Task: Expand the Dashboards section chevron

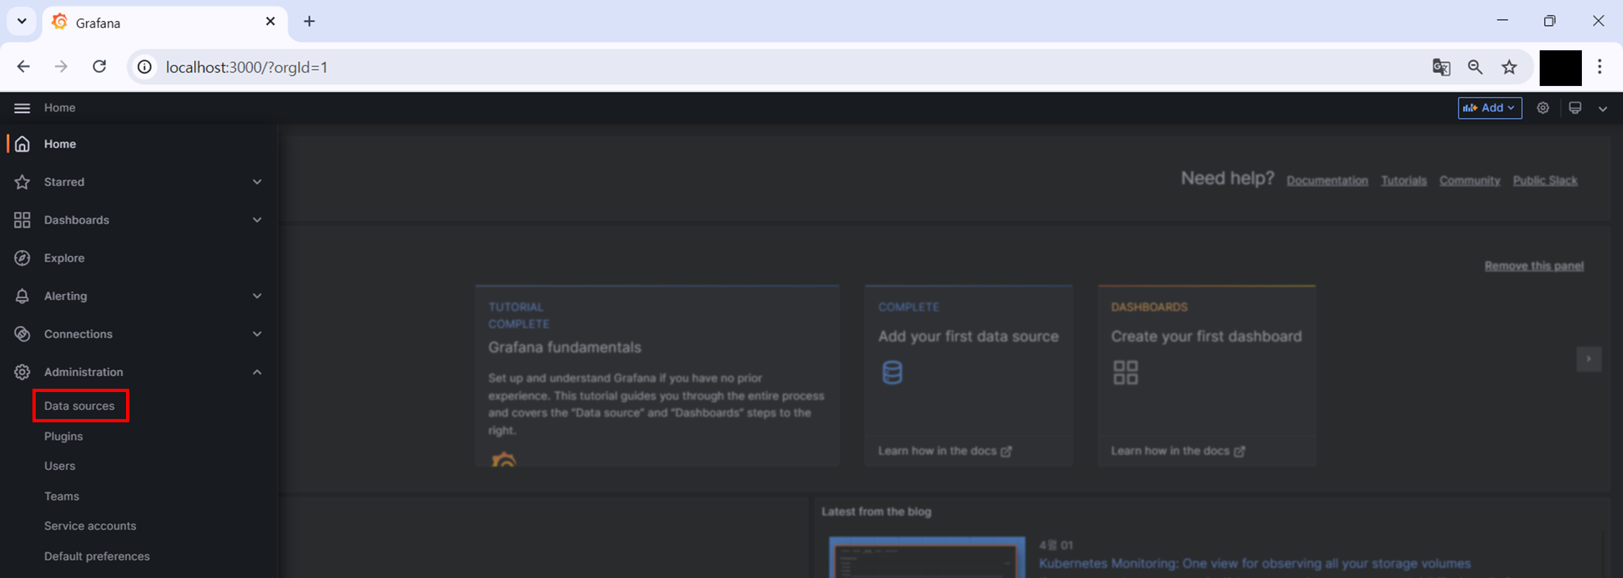Action: click(x=257, y=220)
